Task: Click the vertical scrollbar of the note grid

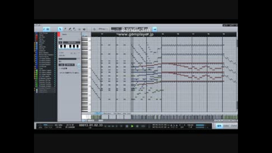Action: click(x=237, y=75)
